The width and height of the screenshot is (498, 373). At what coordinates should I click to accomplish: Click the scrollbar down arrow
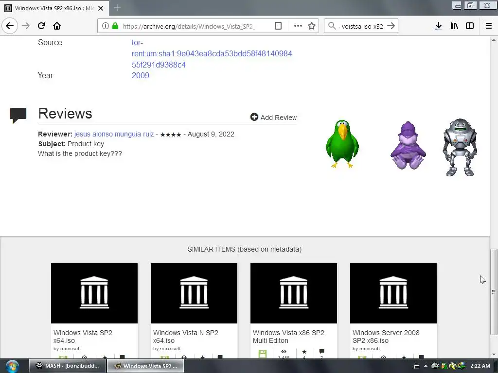tap(494, 355)
